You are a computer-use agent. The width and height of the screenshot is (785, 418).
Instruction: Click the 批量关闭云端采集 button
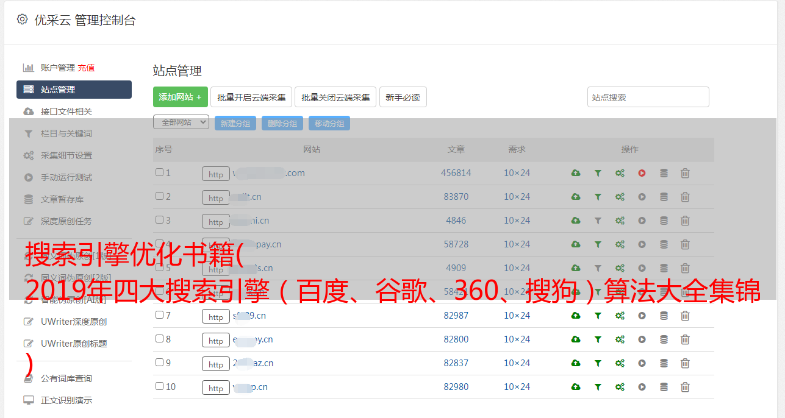pyautogui.click(x=335, y=97)
